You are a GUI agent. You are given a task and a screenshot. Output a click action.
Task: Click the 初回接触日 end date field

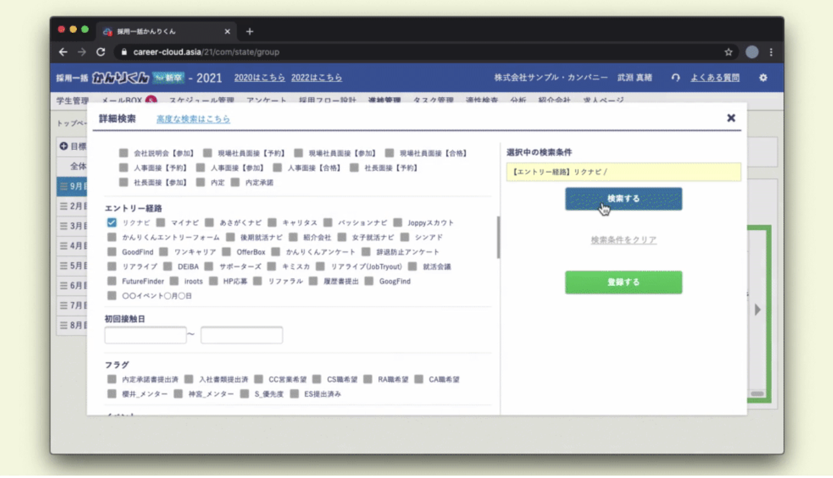coord(242,335)
